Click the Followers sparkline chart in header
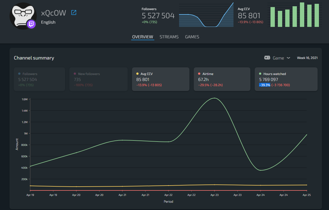Image resolution: width=329 pixels, height=210 pixels. pyautogui.click(x=206, y=15)
